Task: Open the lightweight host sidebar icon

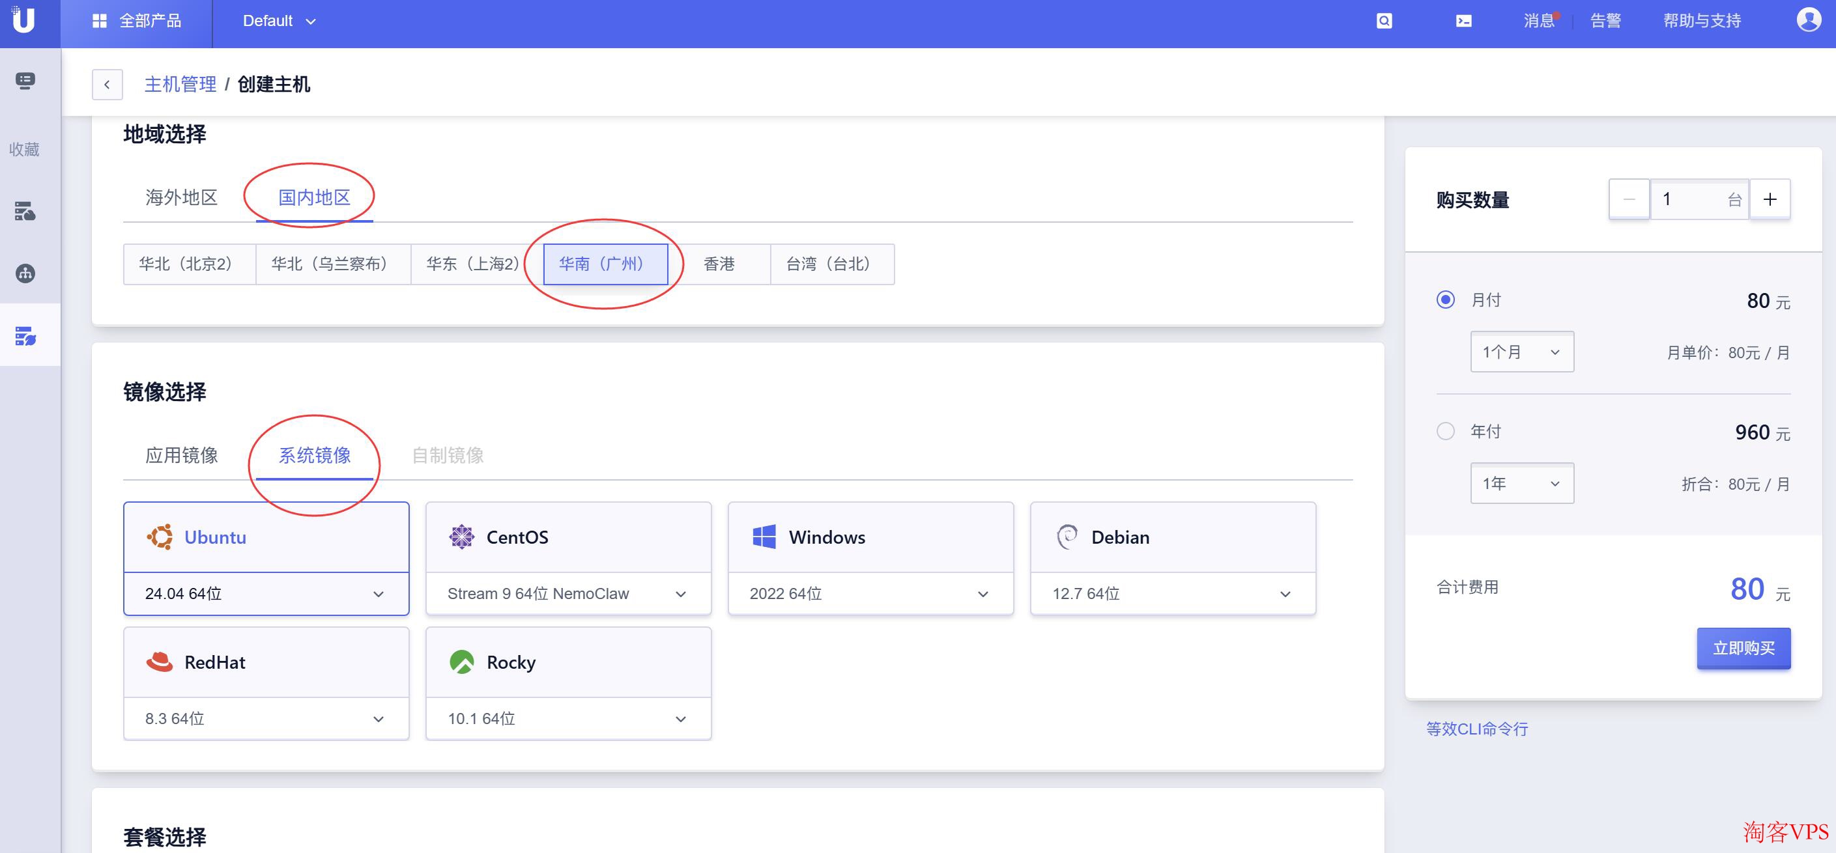Action: (x=25, y=335)
